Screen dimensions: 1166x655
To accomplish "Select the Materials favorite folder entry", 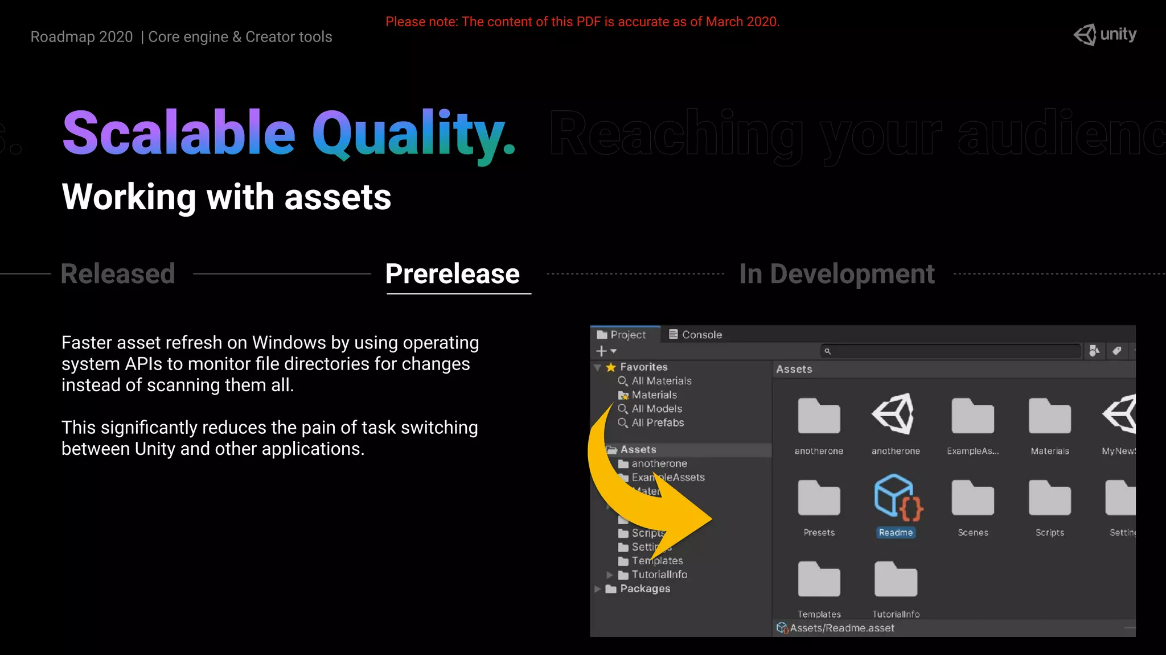I will tap(648, 395).
